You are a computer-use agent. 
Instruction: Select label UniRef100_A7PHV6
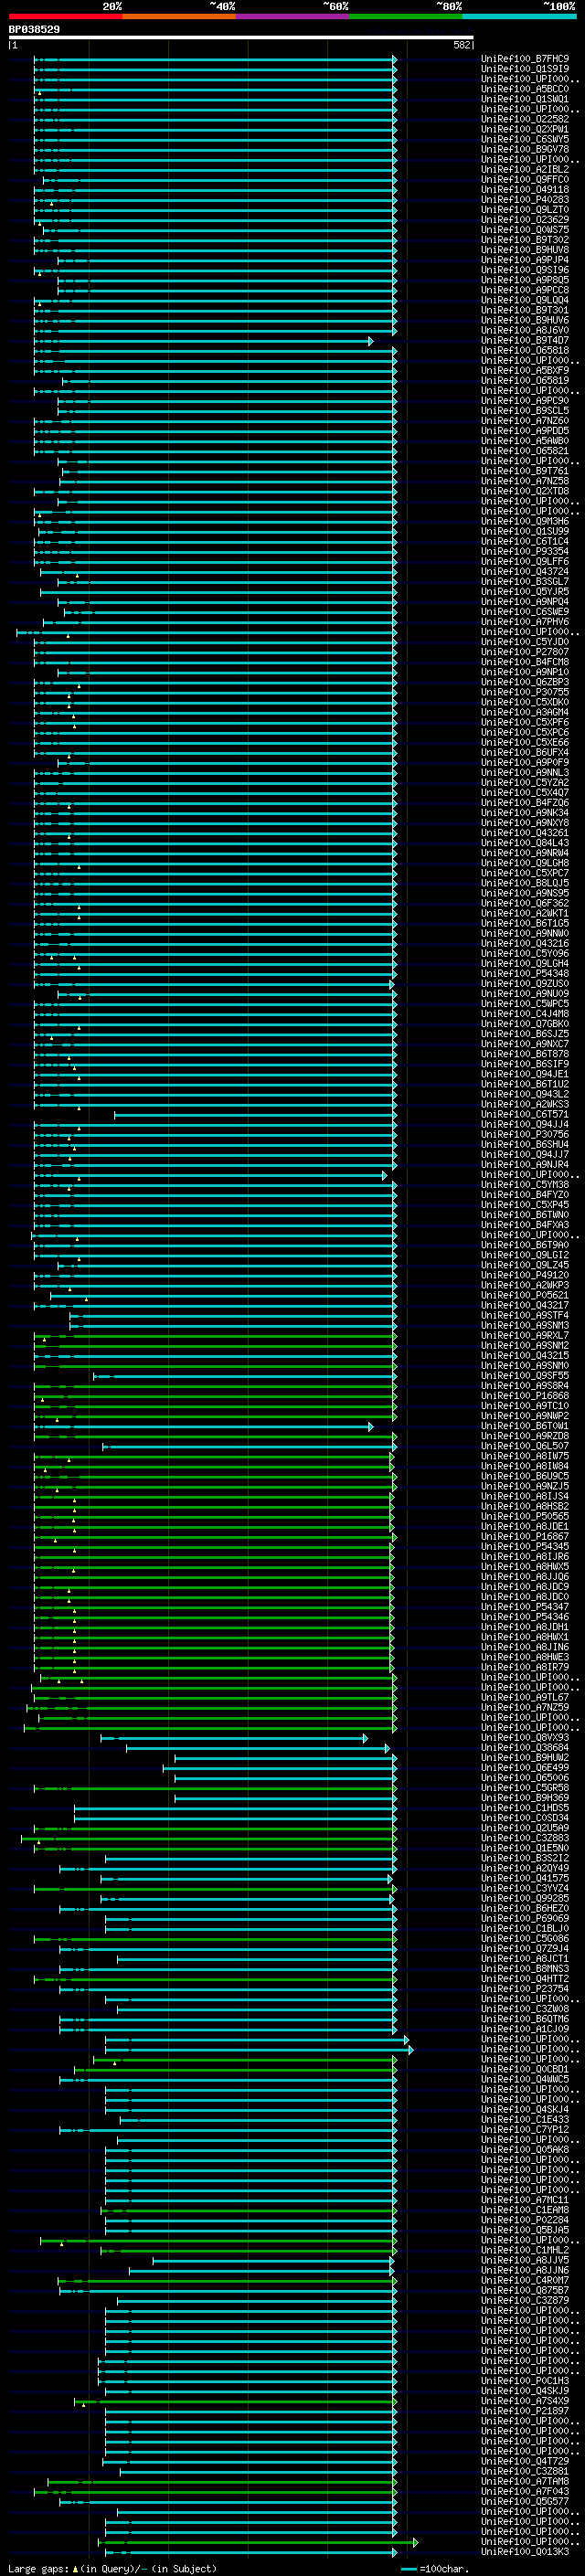(x=525, y=622)
